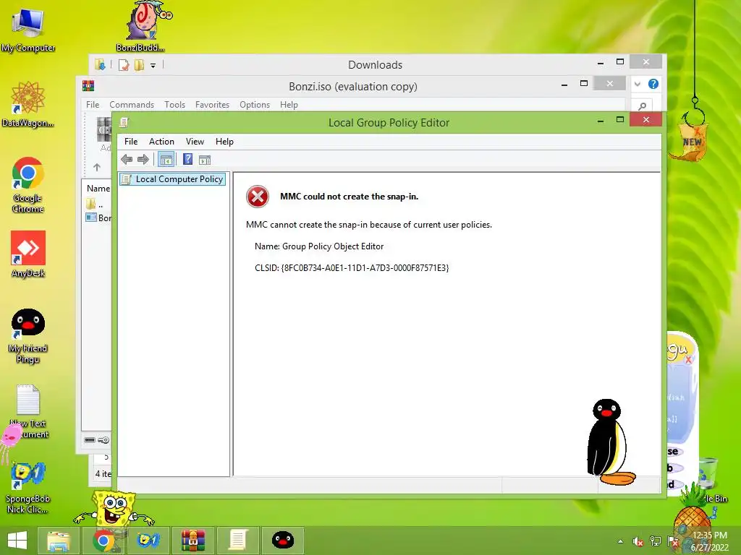This screenshot has width=741, height=555.
Task: Open the SpongeBob Nick Click desktop shortcut
Action: click(x=27, y=488)
